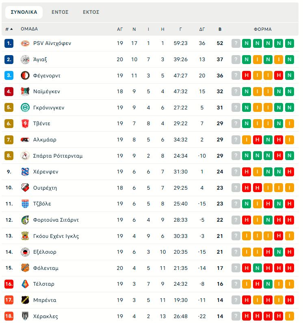The height and width of the screenshot is (323, 303).
Task: Click the PSV Αϊντχόφεν club crest icon
Action: (25, 43)
